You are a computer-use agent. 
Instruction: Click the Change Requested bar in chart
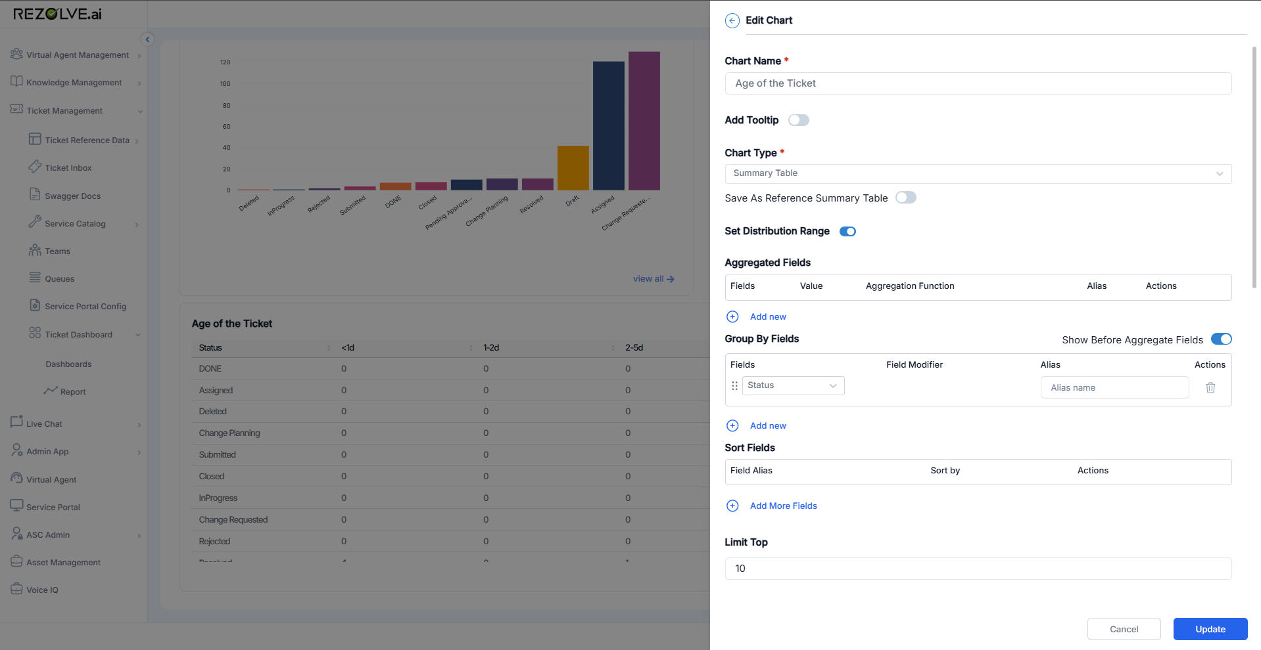tap(644, 121)
